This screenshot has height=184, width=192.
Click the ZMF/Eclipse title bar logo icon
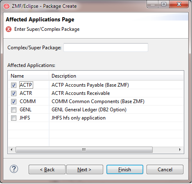pyautogui.click(x=7, y=6)
